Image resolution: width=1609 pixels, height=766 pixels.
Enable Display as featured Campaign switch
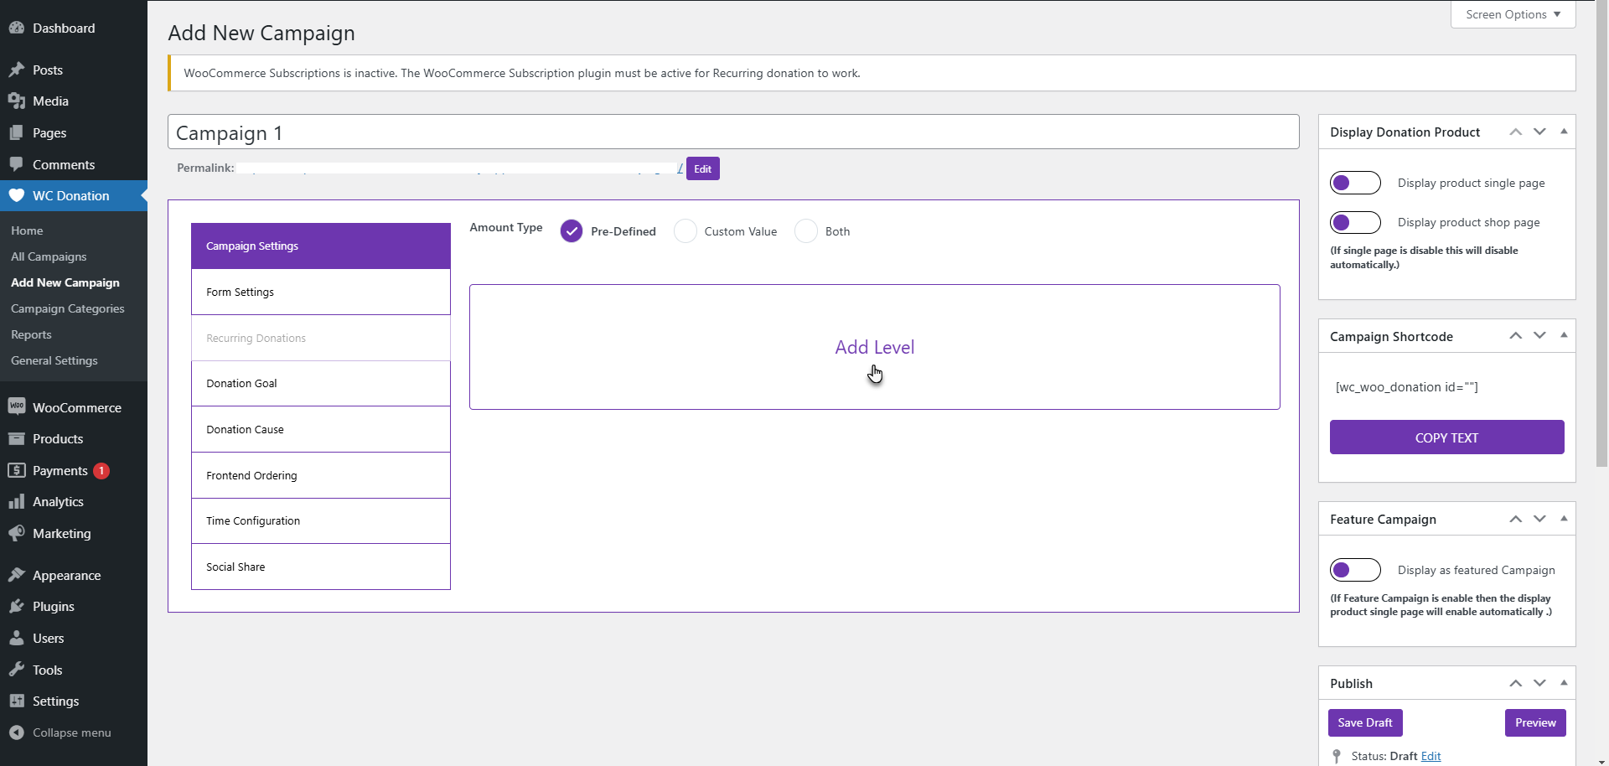pos(1354,570)
